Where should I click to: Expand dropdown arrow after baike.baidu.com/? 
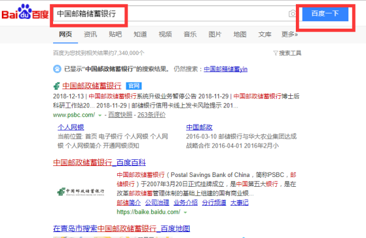click(x=185, y=212)
